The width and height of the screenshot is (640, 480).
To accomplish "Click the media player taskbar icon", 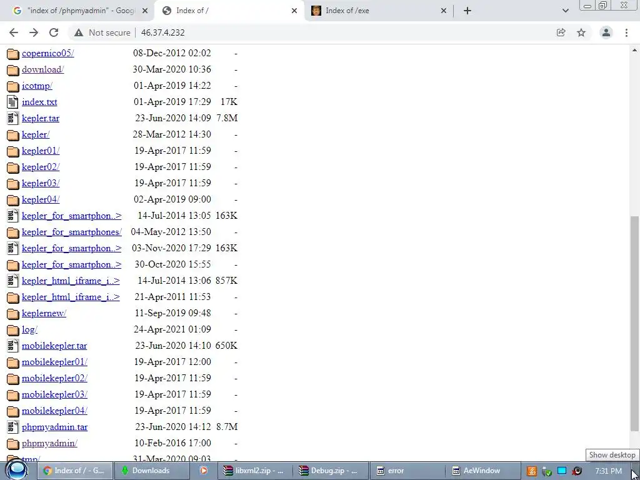I will (203, 471).
